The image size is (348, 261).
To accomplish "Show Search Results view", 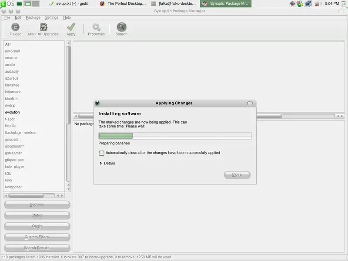I will tap(37, 248).
